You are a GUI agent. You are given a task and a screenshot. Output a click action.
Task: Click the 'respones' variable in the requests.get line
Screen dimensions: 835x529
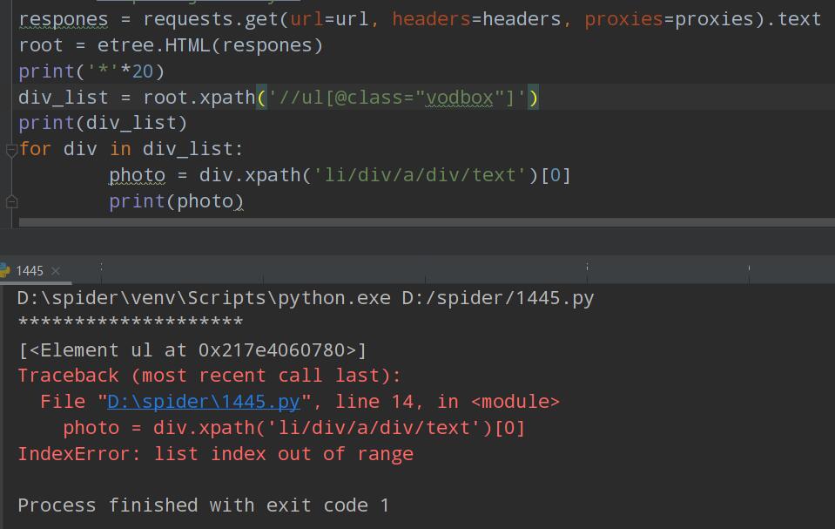tap(63, 19)
